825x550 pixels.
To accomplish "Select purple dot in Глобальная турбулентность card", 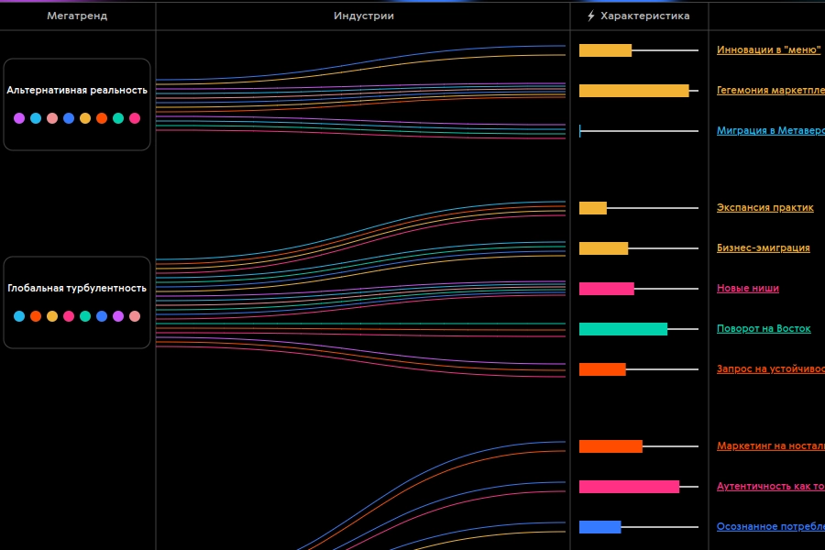I will coord(118,316).
